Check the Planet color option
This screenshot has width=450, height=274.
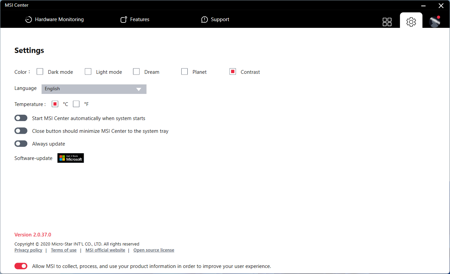click(x=184, y=71)
